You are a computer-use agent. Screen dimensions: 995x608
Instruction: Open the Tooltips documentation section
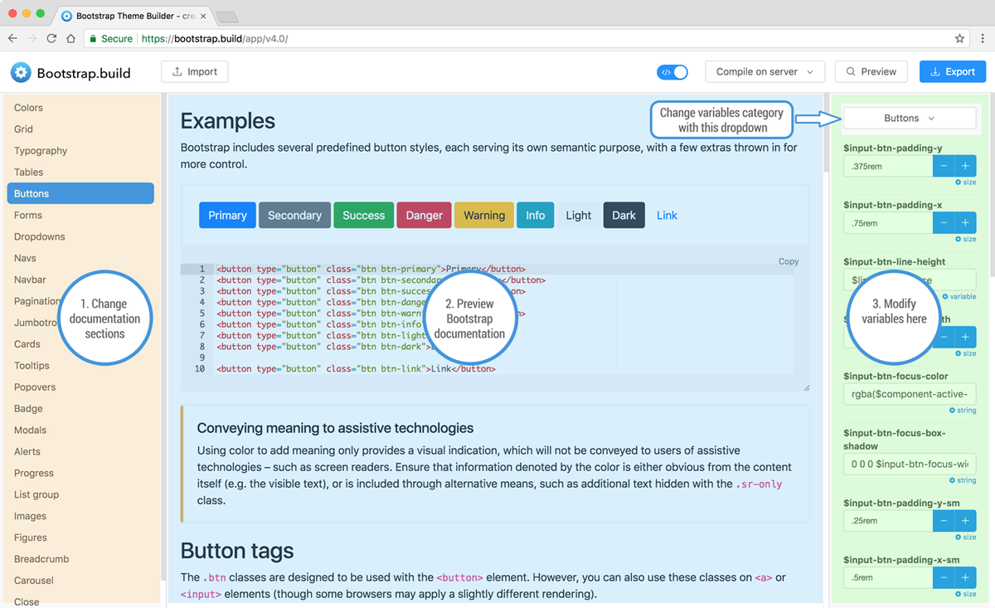click(x=32, y=366)
